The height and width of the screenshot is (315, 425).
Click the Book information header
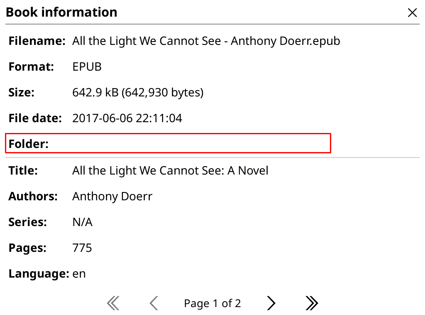pyautogui.click(x=61, y=12)
